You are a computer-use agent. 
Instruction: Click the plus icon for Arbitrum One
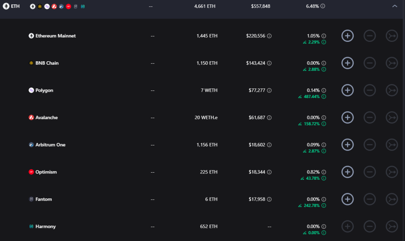pos(347,145)
